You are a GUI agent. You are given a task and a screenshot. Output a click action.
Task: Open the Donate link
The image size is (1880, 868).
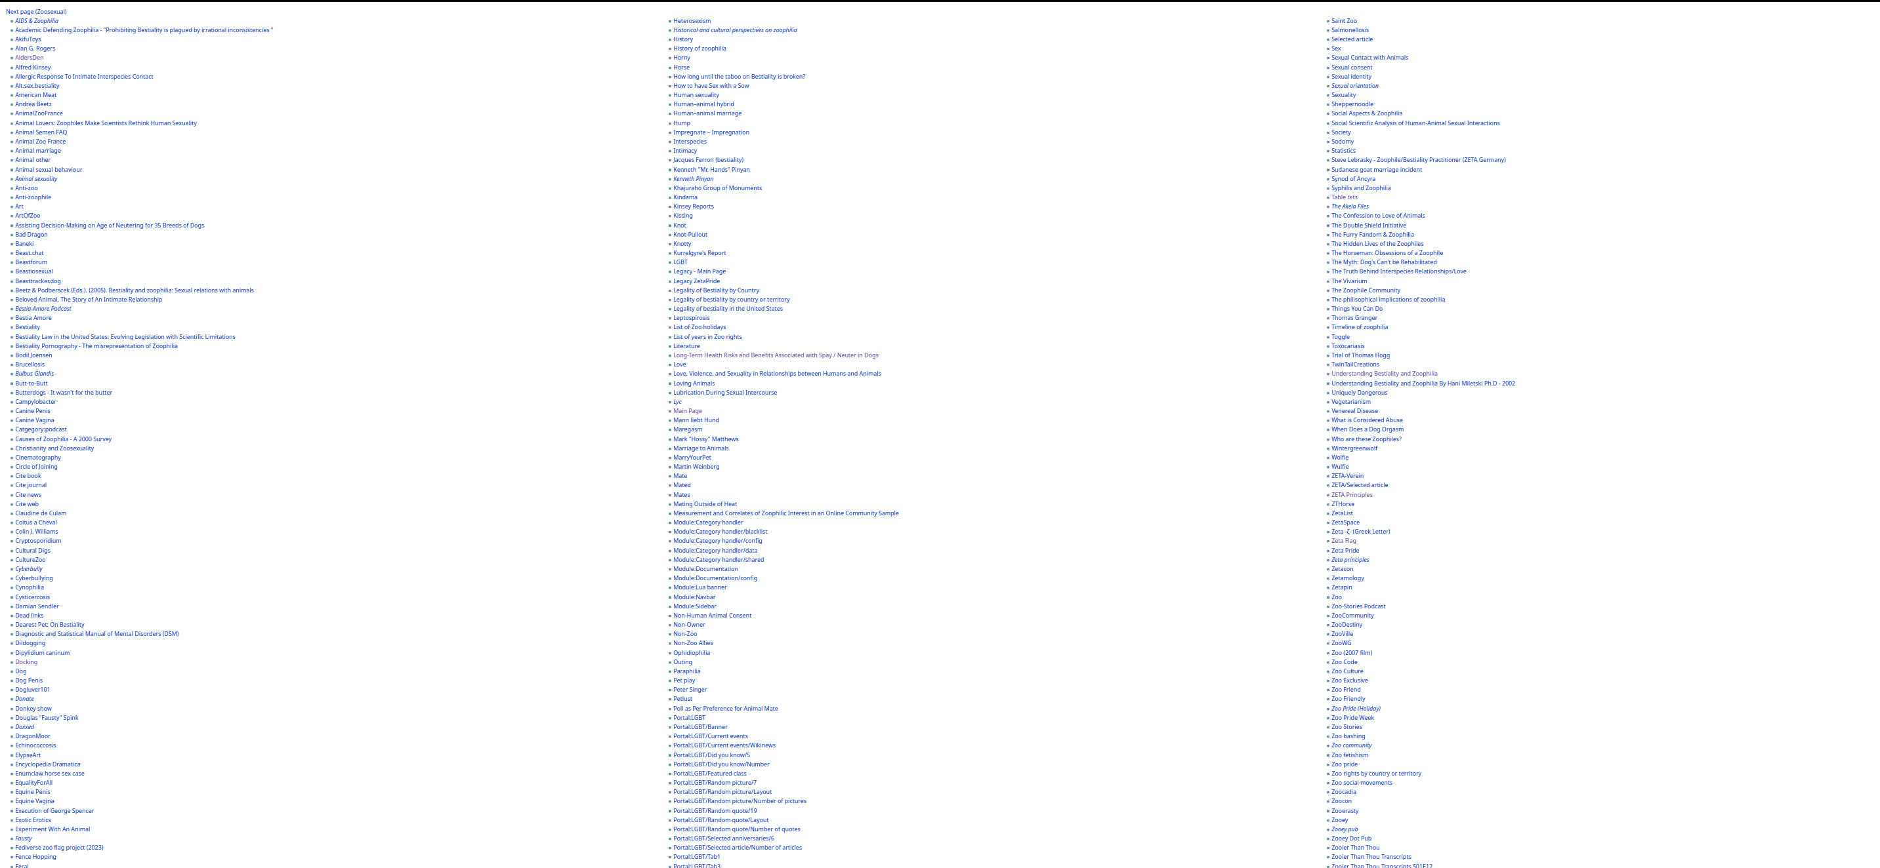point(24,699)
